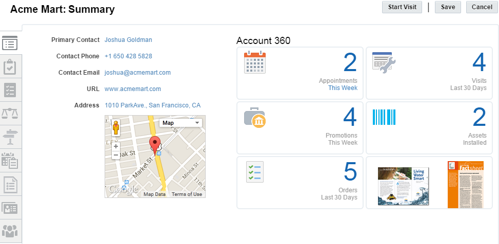This screenshot has height=244, width=499.
Task: Open the Summary list sidebar tab
Action: coord(10,43)
